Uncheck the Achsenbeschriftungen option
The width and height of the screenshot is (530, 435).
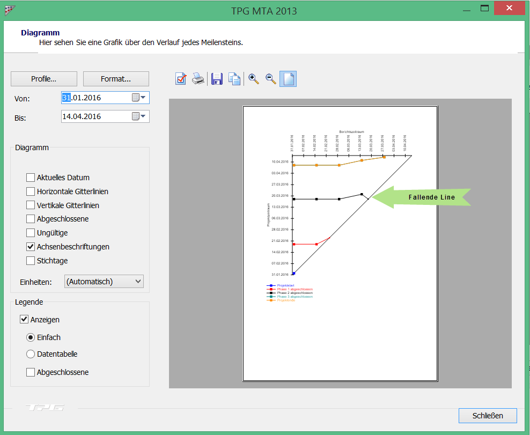(x=31, y=247)
